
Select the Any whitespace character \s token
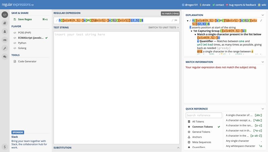(x=244, y=146)
